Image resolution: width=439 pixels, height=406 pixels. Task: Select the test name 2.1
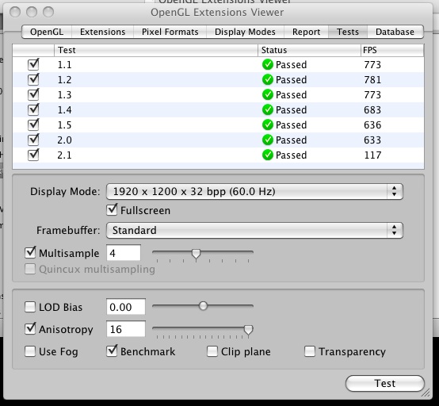coord(64,155)
